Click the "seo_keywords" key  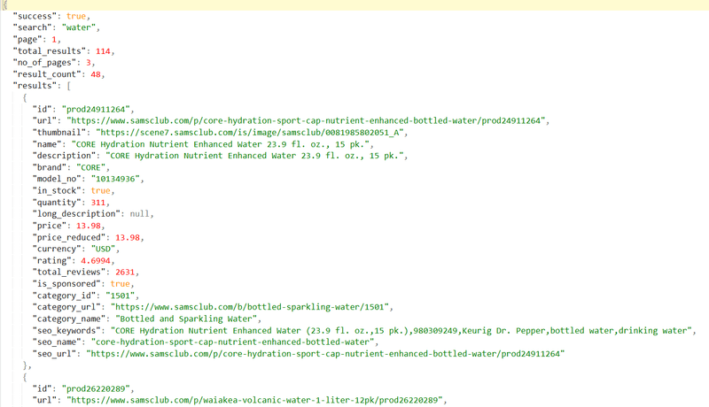(66, 330)
